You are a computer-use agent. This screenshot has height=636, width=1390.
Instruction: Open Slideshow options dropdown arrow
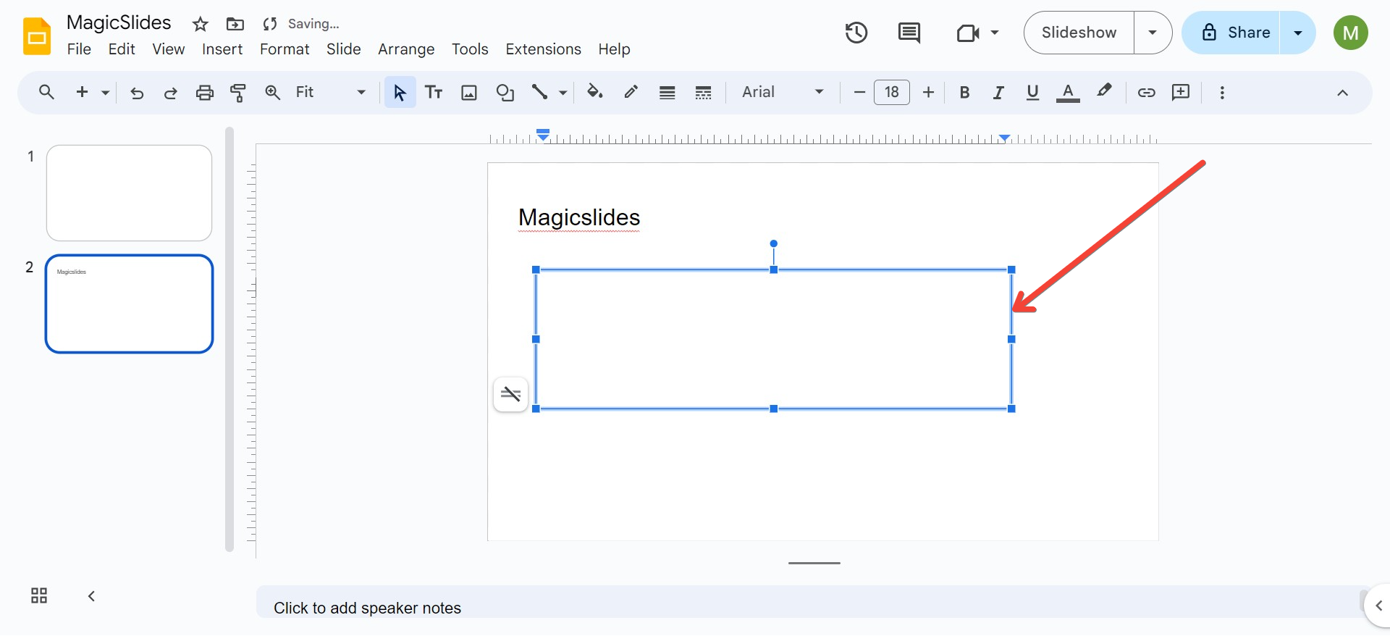[x=1153, y=33]
